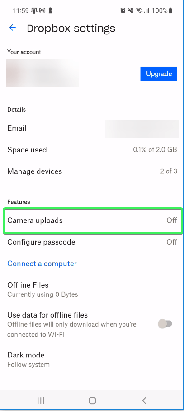Tap the blurred account name area
184x411 pixels.
42,73
